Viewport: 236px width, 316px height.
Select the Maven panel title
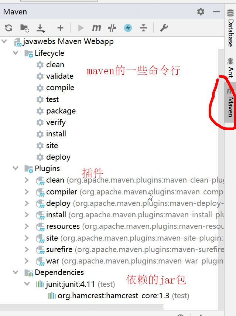click(15, 12)
